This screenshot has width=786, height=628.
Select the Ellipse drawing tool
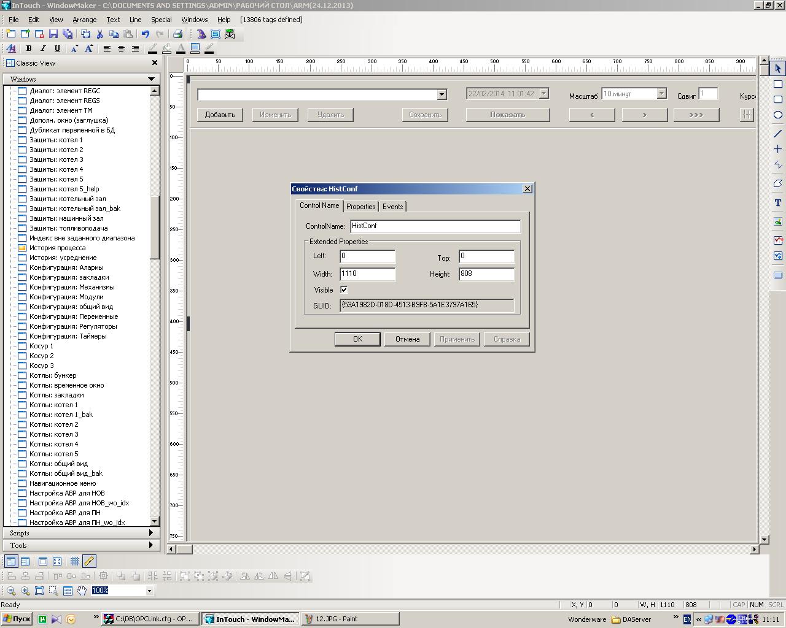tap(777, 115)
